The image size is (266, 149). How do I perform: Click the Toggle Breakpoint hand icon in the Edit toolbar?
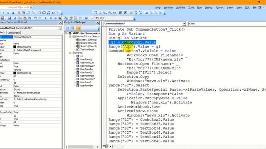[x=131, y=13]
